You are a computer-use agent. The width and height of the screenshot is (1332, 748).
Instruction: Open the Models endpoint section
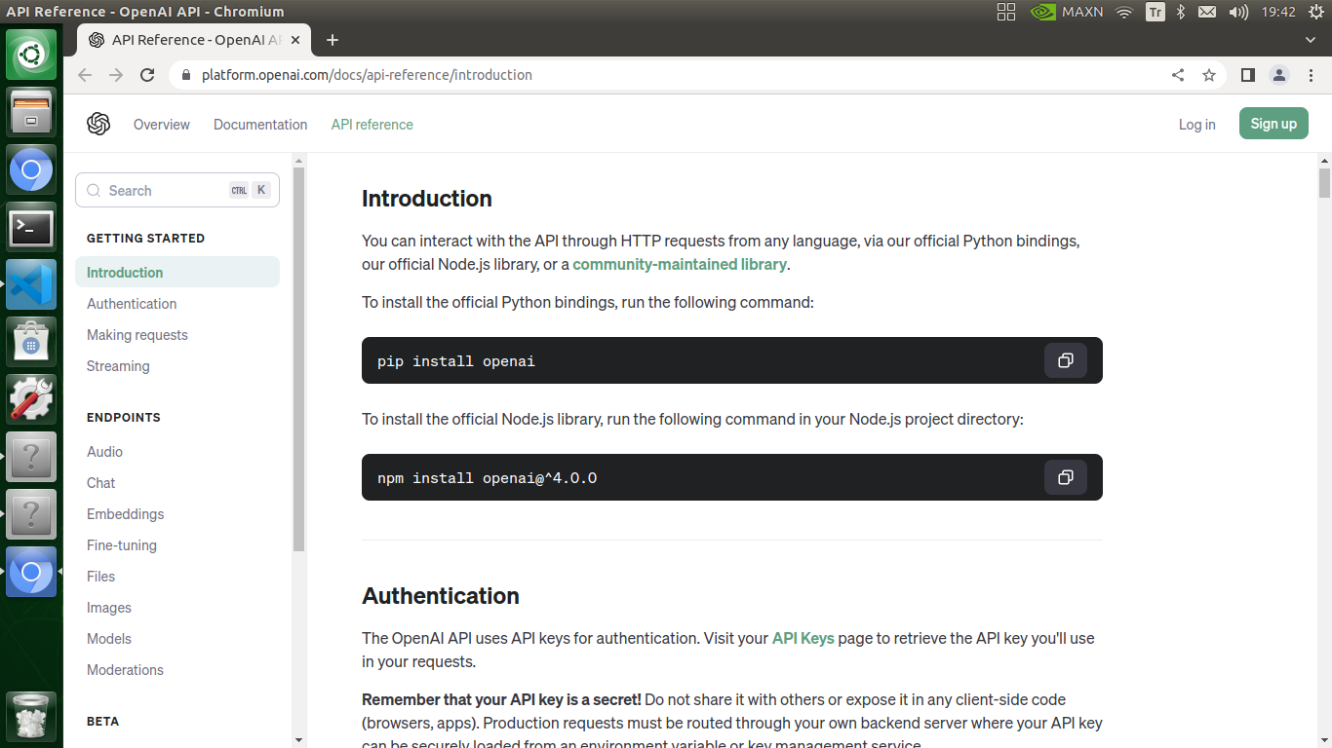pos(109,639)
